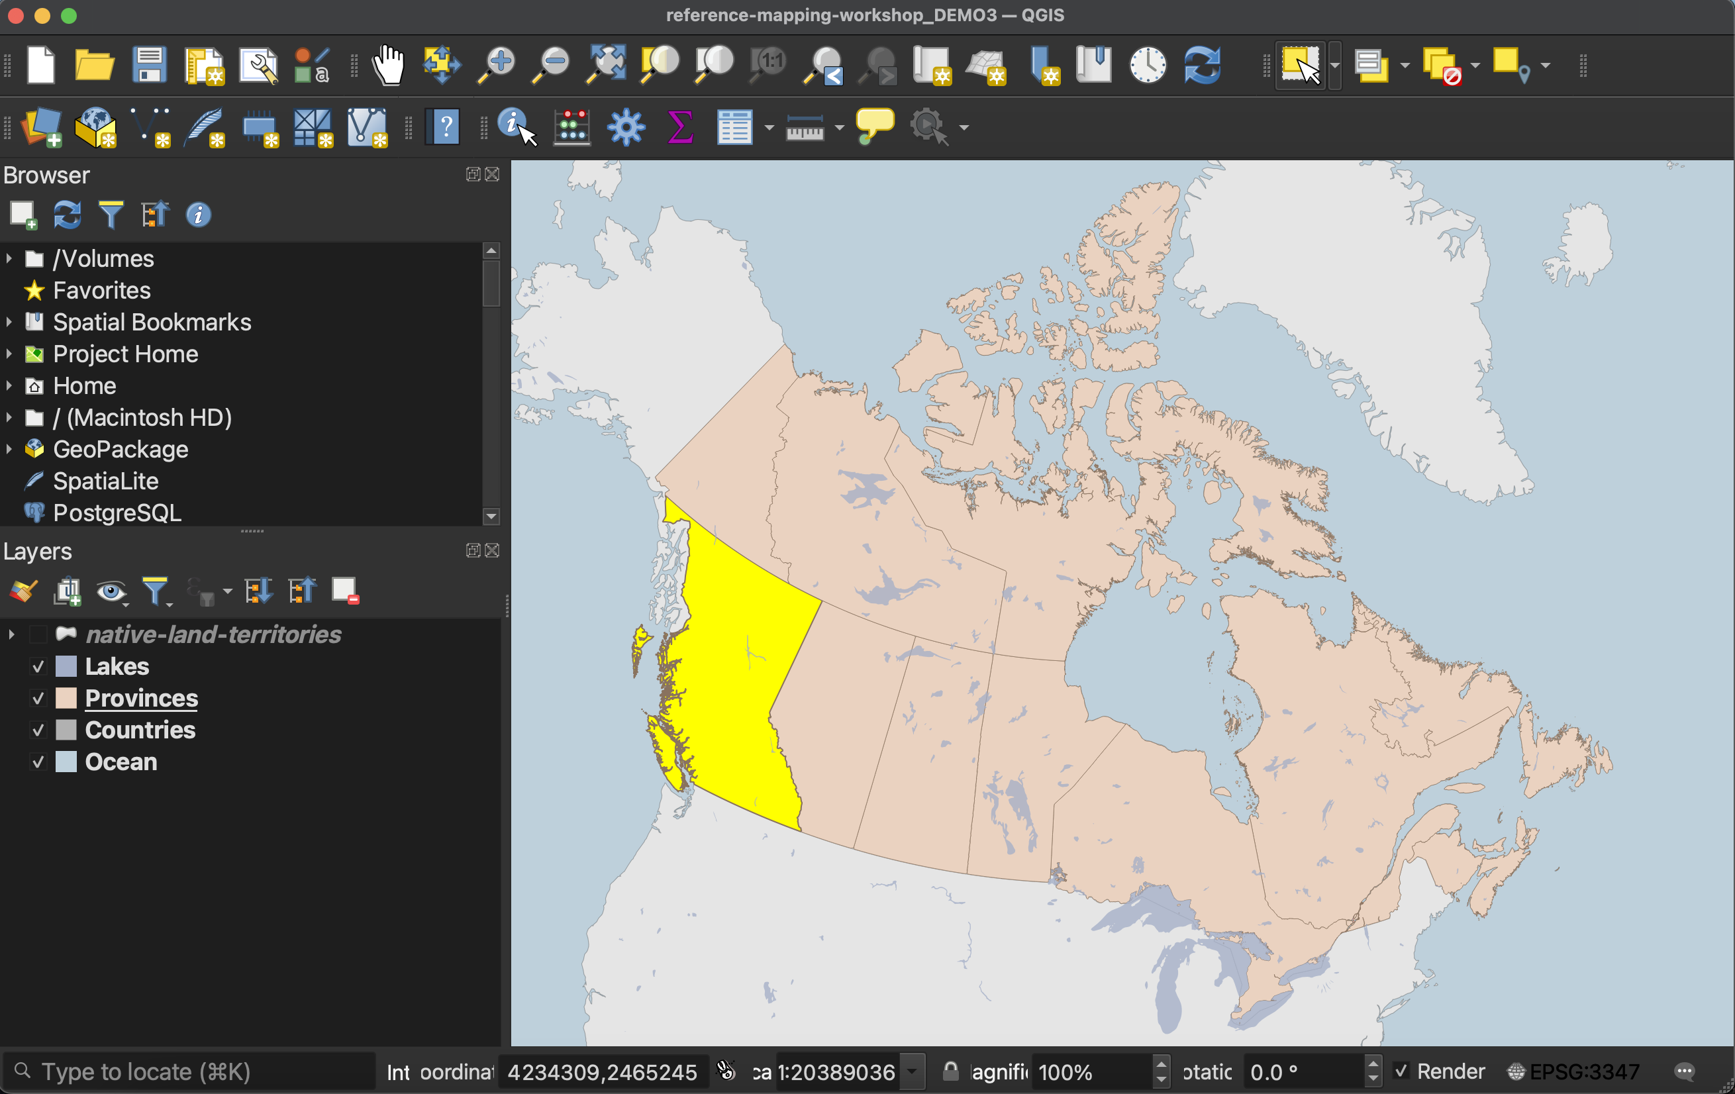Open the Processing Toolbox gear icon

coord(625,127)
